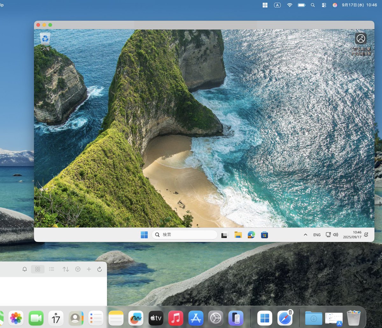Viewport: 382px width, 328px height.
Task: Open the Windows Start menu
Action: 144,235
